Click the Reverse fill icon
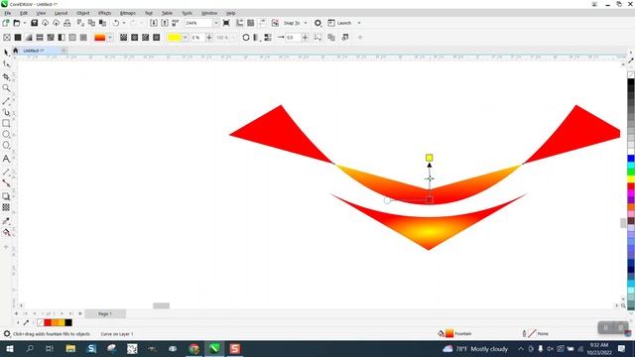The height and width of the screenshot is (357, 635). [246, 38]
